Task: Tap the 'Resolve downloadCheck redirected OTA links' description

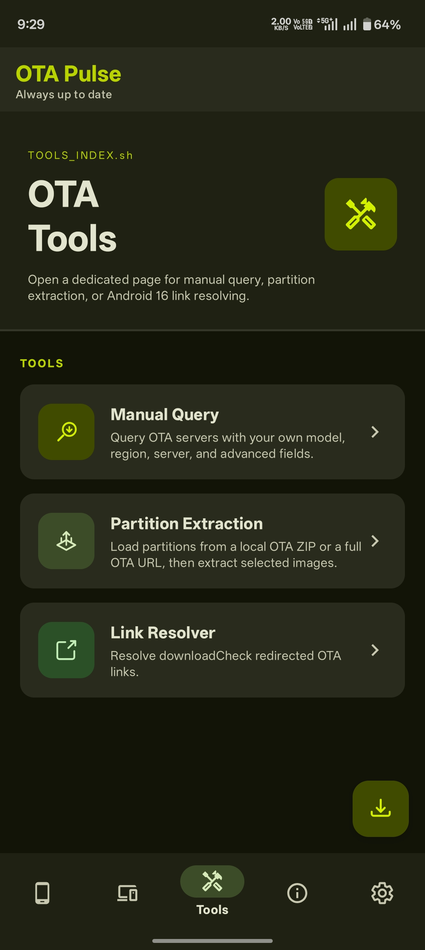Action: (226, 664)
